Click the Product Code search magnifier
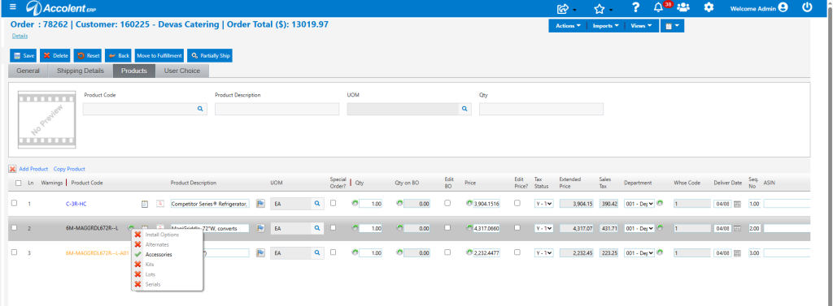 pos(200,109)
